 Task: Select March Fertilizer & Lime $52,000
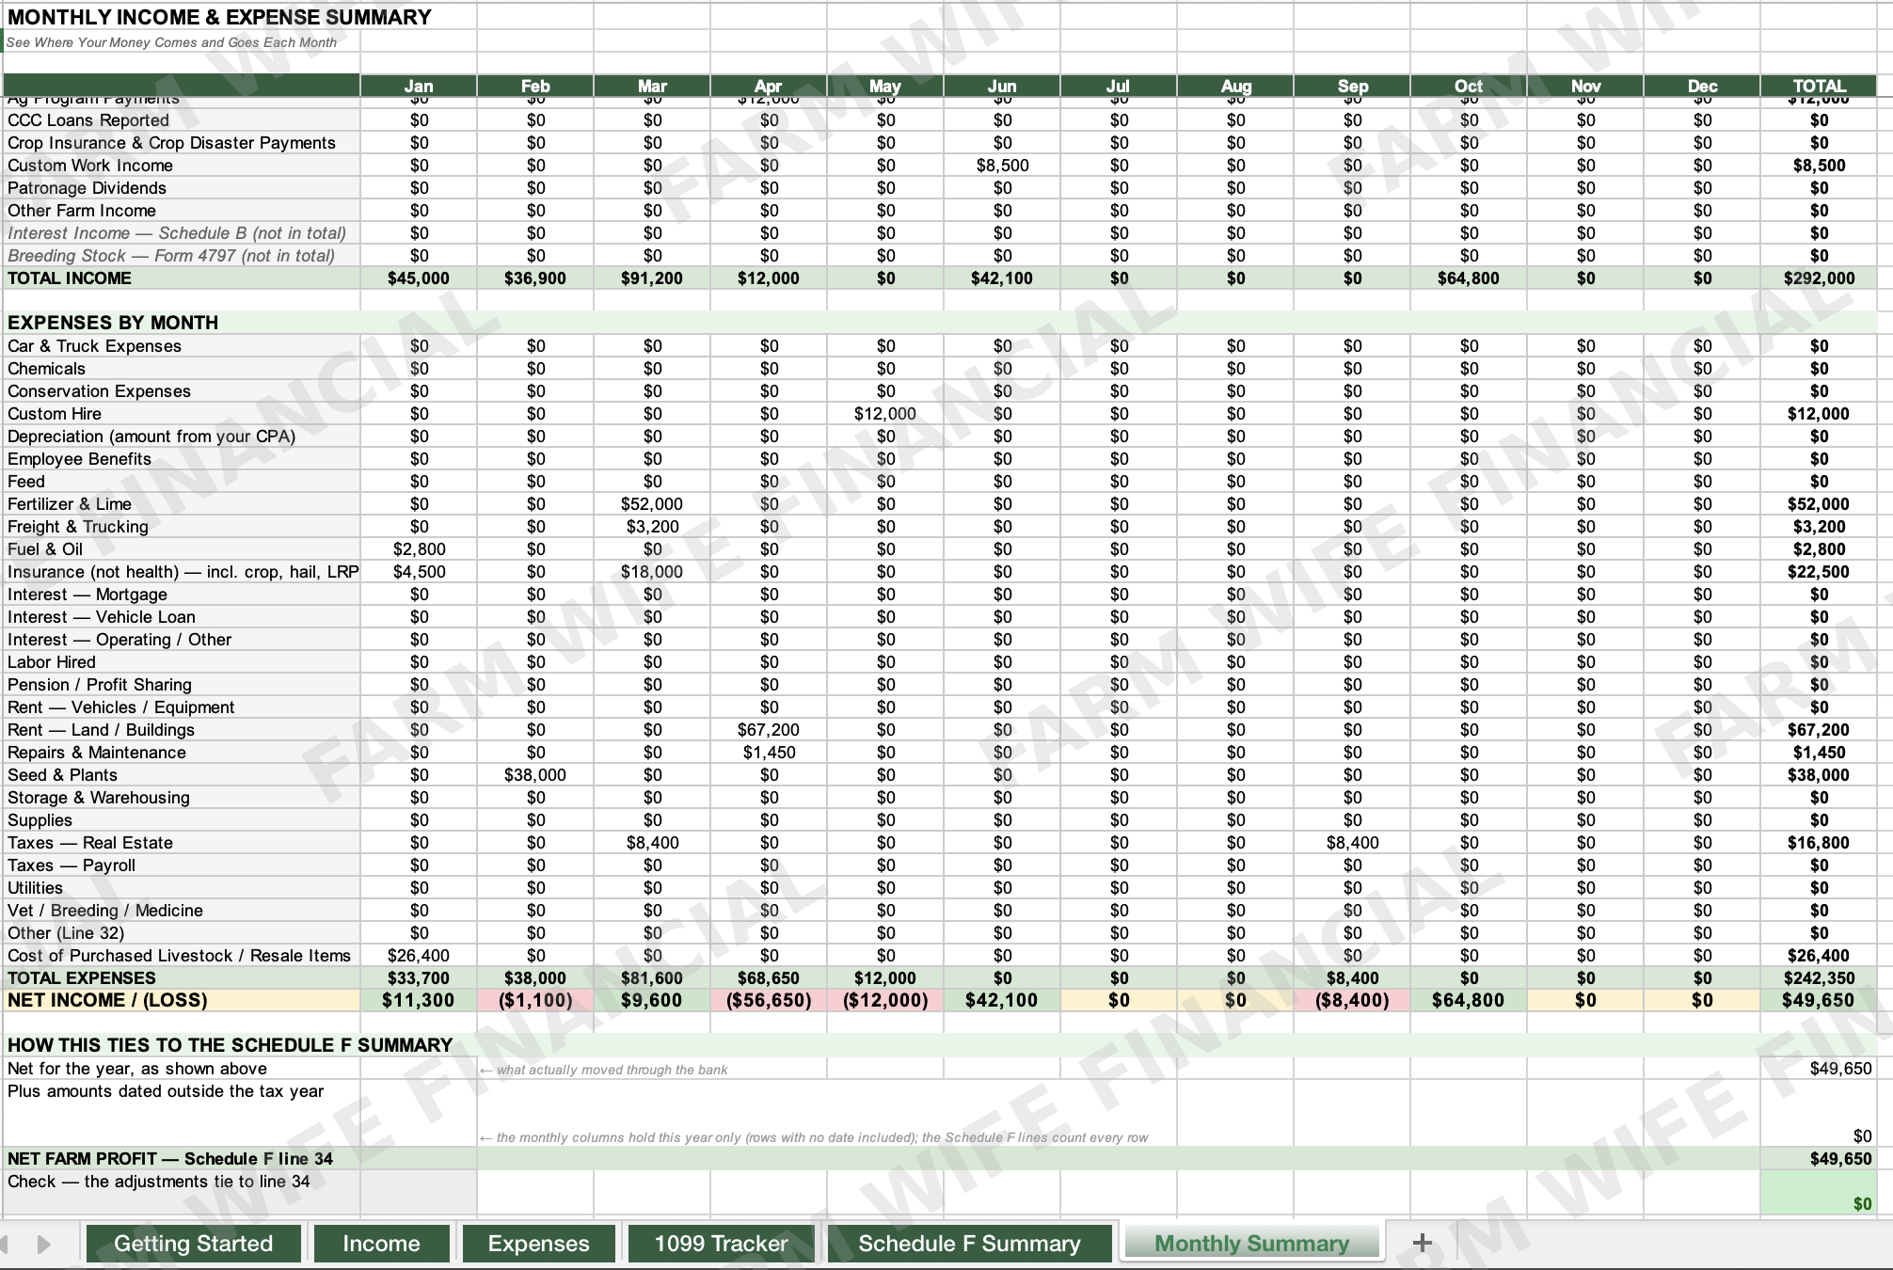pos(652,504)
